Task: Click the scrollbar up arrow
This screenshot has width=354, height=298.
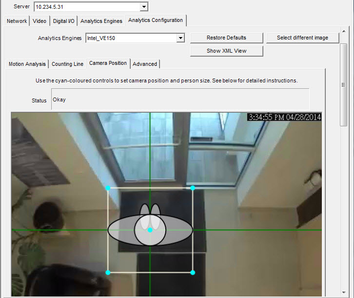Action: pyautogui.click(x=344, y=31)
